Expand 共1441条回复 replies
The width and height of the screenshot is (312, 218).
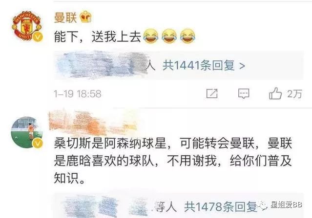click(x=204, y=65)
